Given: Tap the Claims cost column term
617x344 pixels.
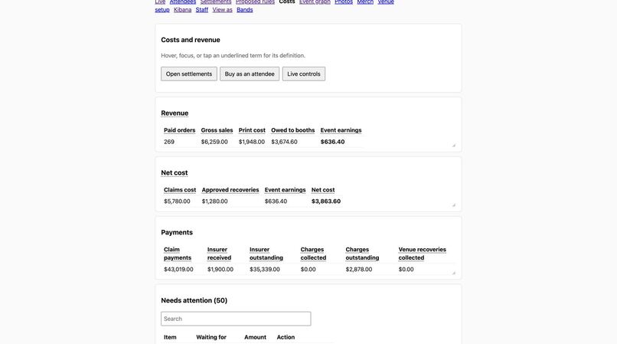Looking at the screenshot, I should coord(180,190).
